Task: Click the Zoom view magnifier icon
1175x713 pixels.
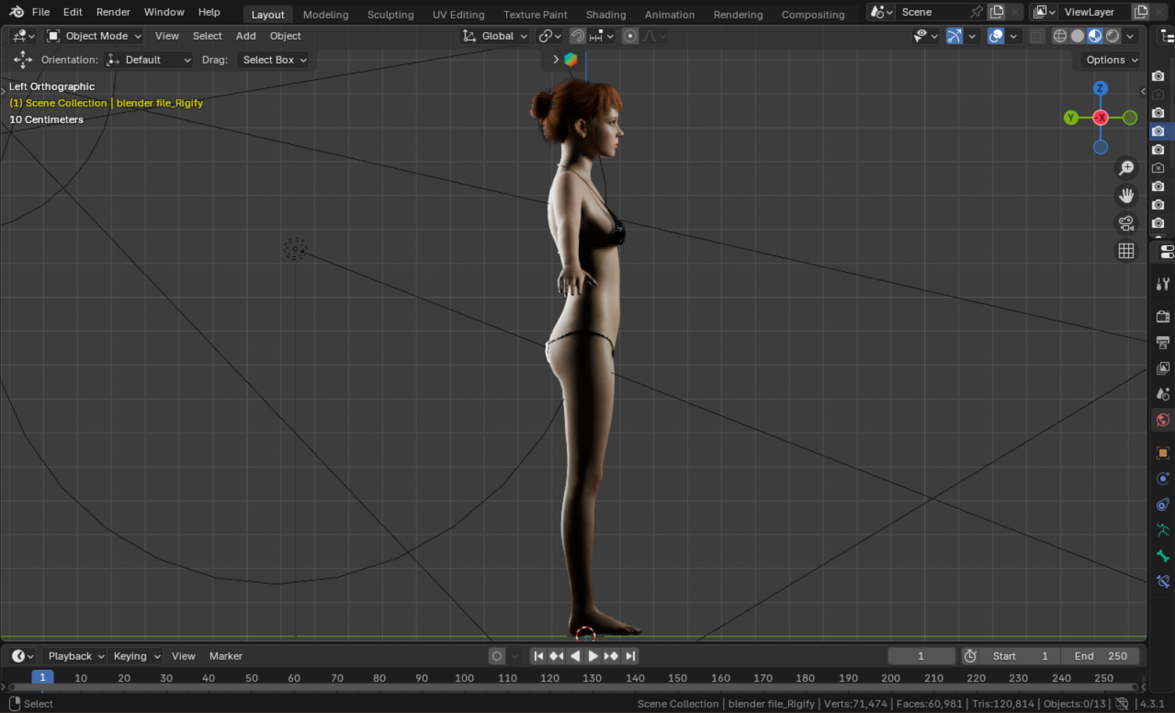Action: 1126,168
